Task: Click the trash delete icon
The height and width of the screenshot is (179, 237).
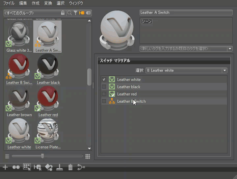Action: [x=70, y=167]
